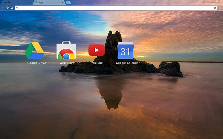Reload the current page
This screenshot has width=223, height=139.
pos(12,8)
